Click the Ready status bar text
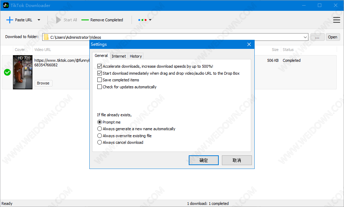The height and width of the screenshot is (207, 344). (7, 204)
